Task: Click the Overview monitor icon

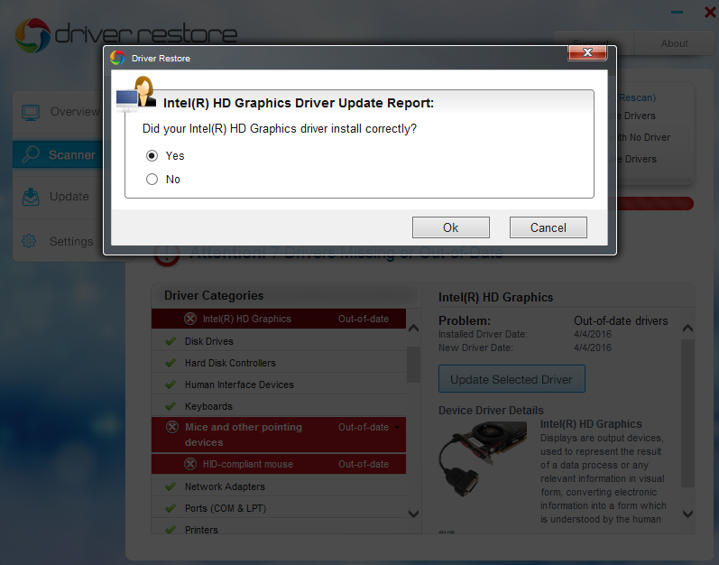Action: click(31, 112)
